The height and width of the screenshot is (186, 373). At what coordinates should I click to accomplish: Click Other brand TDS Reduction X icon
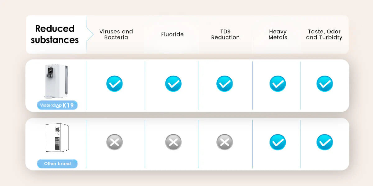point(224,142)
